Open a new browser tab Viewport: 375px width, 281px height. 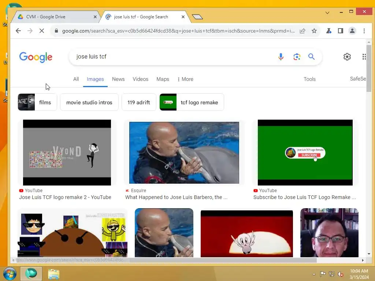click(197, 17)
